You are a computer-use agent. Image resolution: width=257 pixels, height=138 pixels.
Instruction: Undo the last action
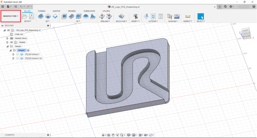tap(21, 6)
